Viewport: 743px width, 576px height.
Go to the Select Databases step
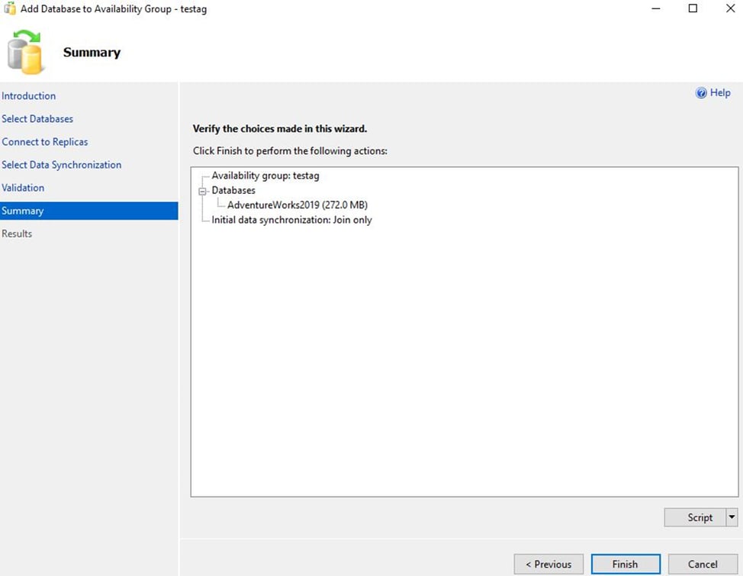pyautogui.click(x=37, y=119)
